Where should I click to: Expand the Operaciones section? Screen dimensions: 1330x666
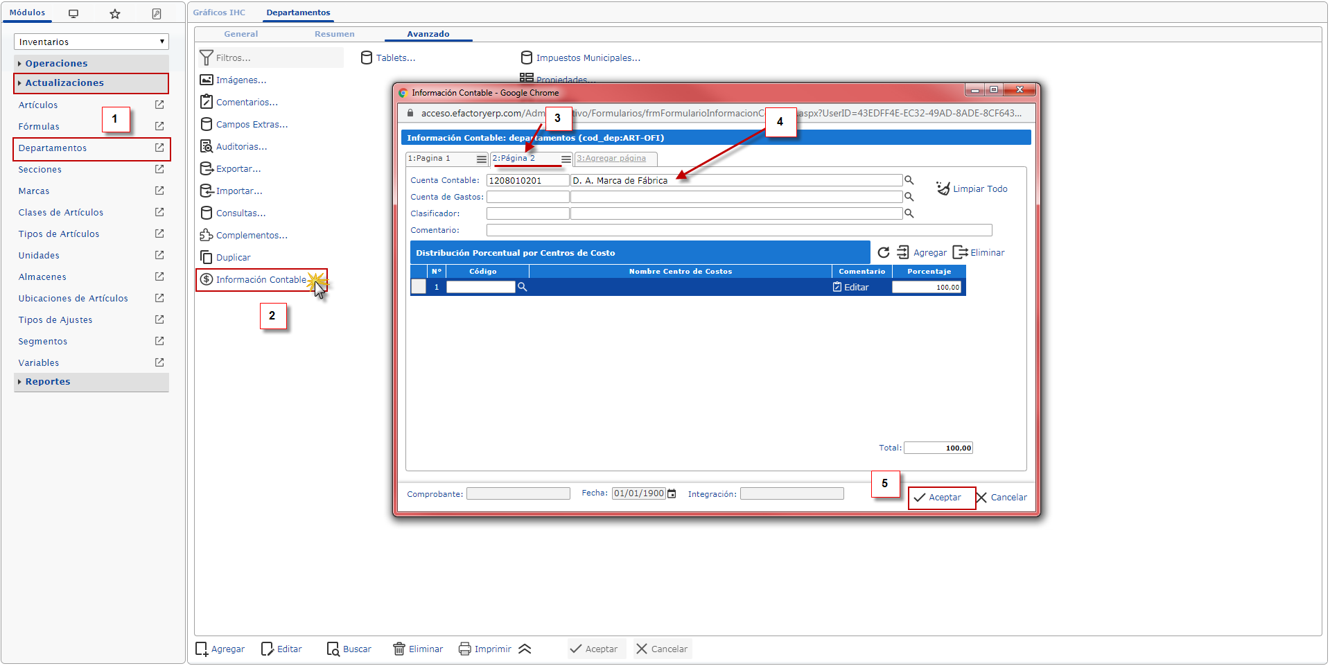click(56, 63)
